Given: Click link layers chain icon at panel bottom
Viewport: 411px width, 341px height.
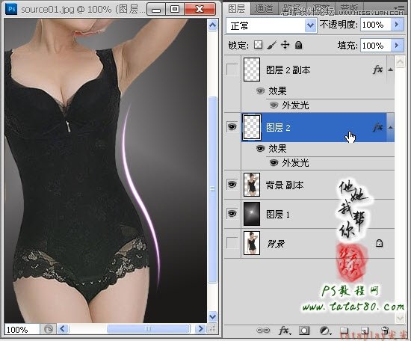Looking at the screenshot, I should coord(263,331).
